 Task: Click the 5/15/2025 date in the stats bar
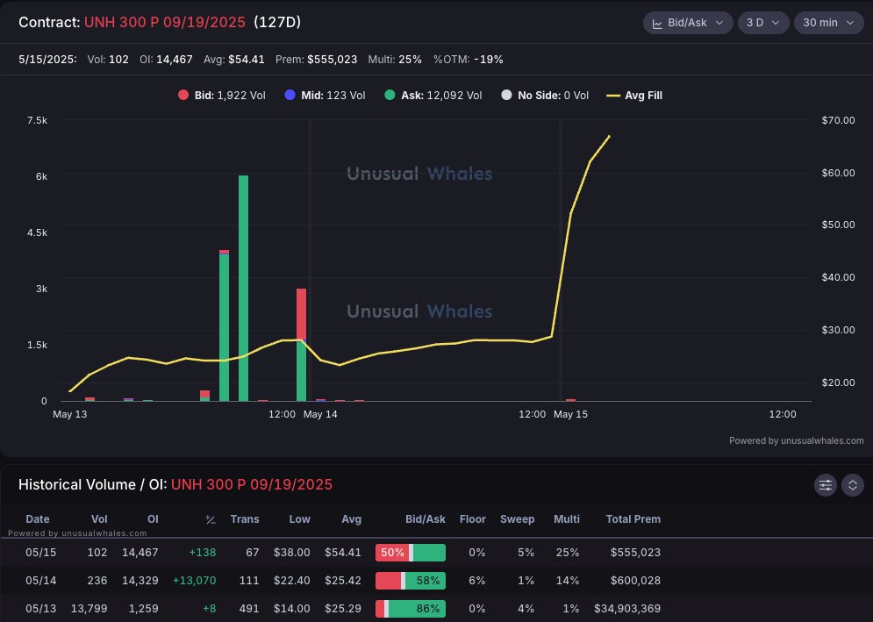point(47,59)
